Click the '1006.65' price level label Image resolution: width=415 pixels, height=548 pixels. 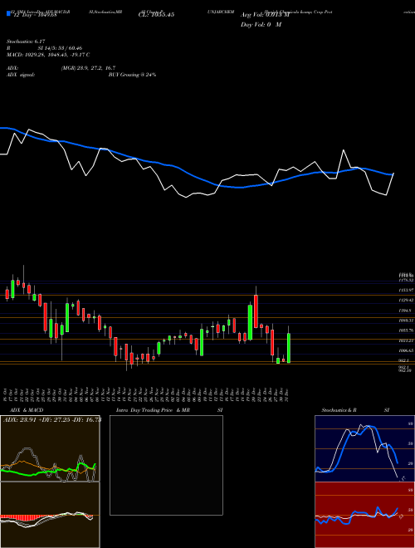click(406, 350)
